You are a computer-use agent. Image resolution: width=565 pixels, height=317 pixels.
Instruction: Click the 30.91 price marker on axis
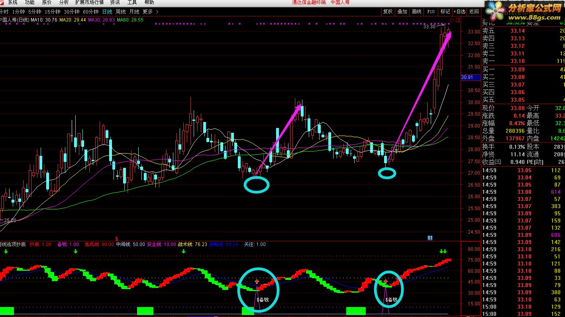471,77
